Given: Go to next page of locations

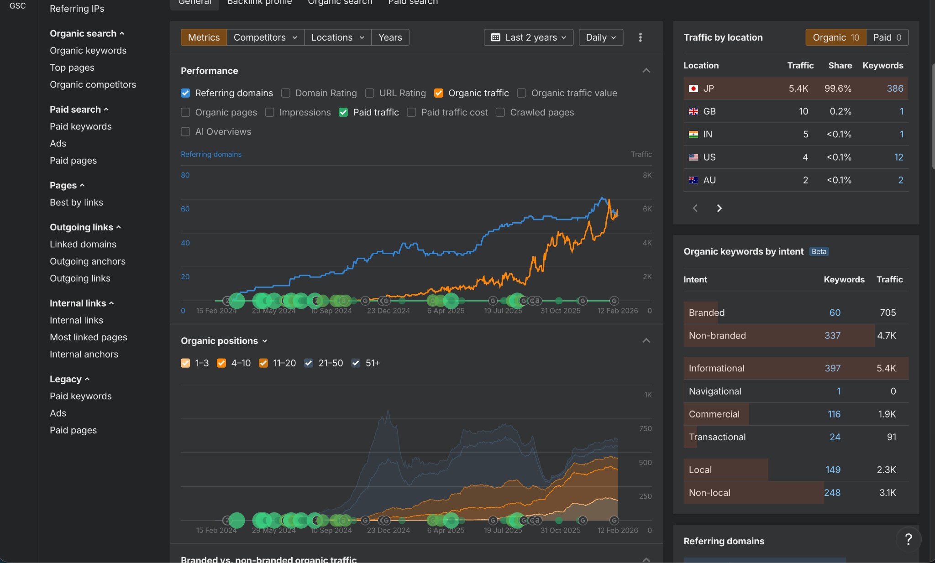Looking at the screenshot, I should point(719,209).
